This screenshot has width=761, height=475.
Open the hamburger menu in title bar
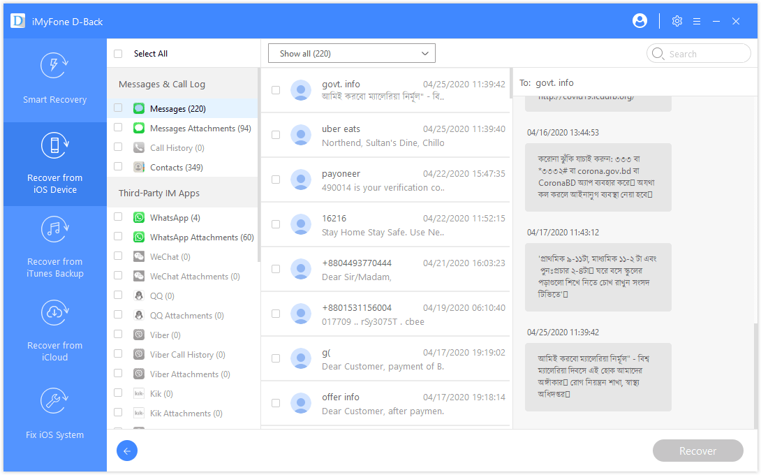pyautogui.click(x=696, y=21)
